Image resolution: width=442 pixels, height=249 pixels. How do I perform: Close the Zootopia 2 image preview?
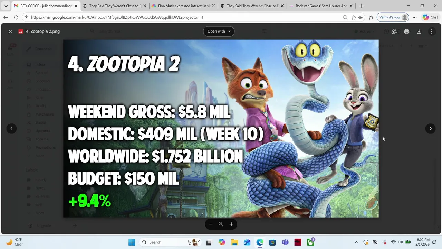click(x=10, y=31)
